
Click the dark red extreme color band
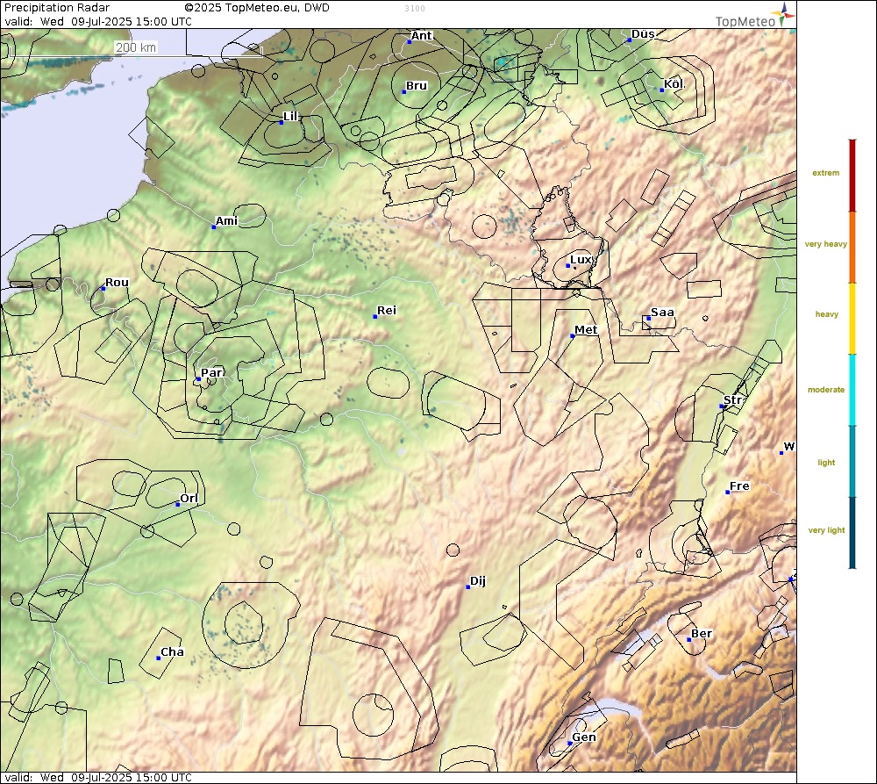click(x=852, y=176)
